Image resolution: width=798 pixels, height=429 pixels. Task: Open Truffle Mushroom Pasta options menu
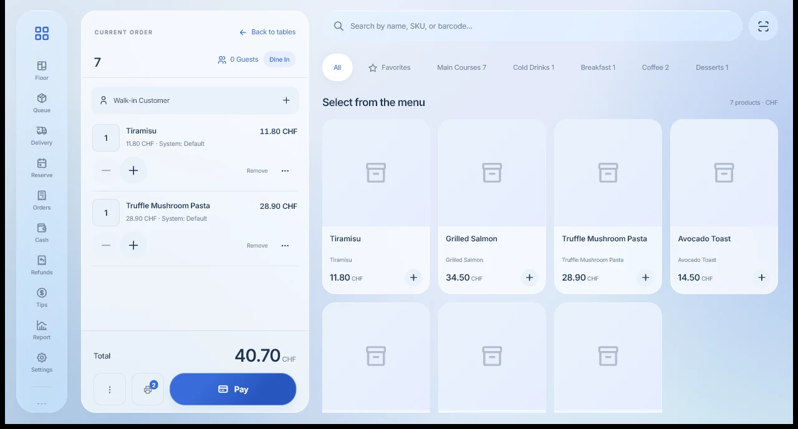[x=285, y=246]
